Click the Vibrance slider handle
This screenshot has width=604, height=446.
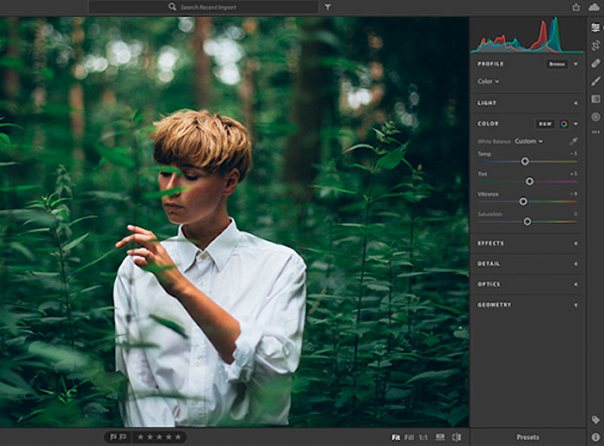tap(523, 201)
